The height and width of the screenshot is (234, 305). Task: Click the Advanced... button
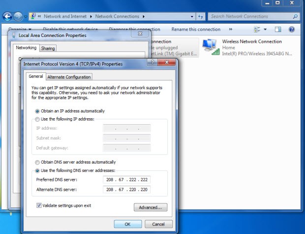[151, 207]
